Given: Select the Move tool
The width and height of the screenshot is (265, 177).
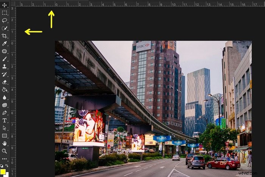Looking at the screenshot, I should click(5, 5).
